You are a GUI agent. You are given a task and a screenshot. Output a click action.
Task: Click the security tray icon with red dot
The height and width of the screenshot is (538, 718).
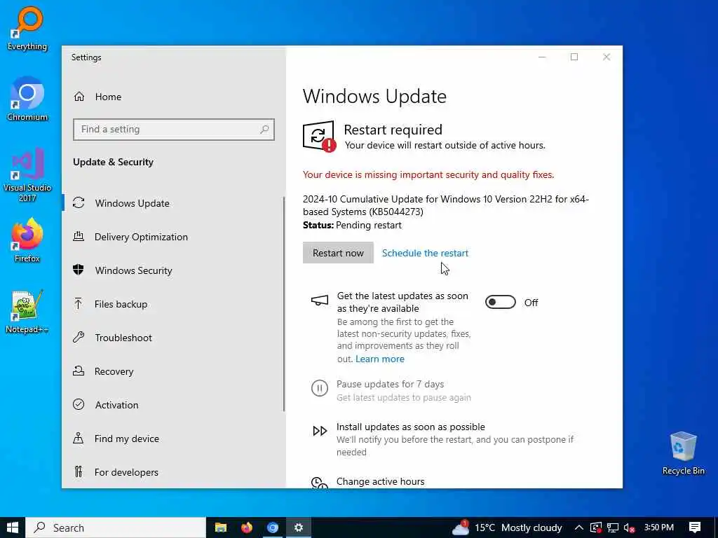[595, 528]
